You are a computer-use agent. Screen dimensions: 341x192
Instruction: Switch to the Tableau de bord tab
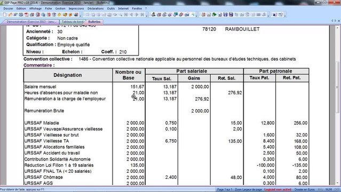(x=73, y=22)
